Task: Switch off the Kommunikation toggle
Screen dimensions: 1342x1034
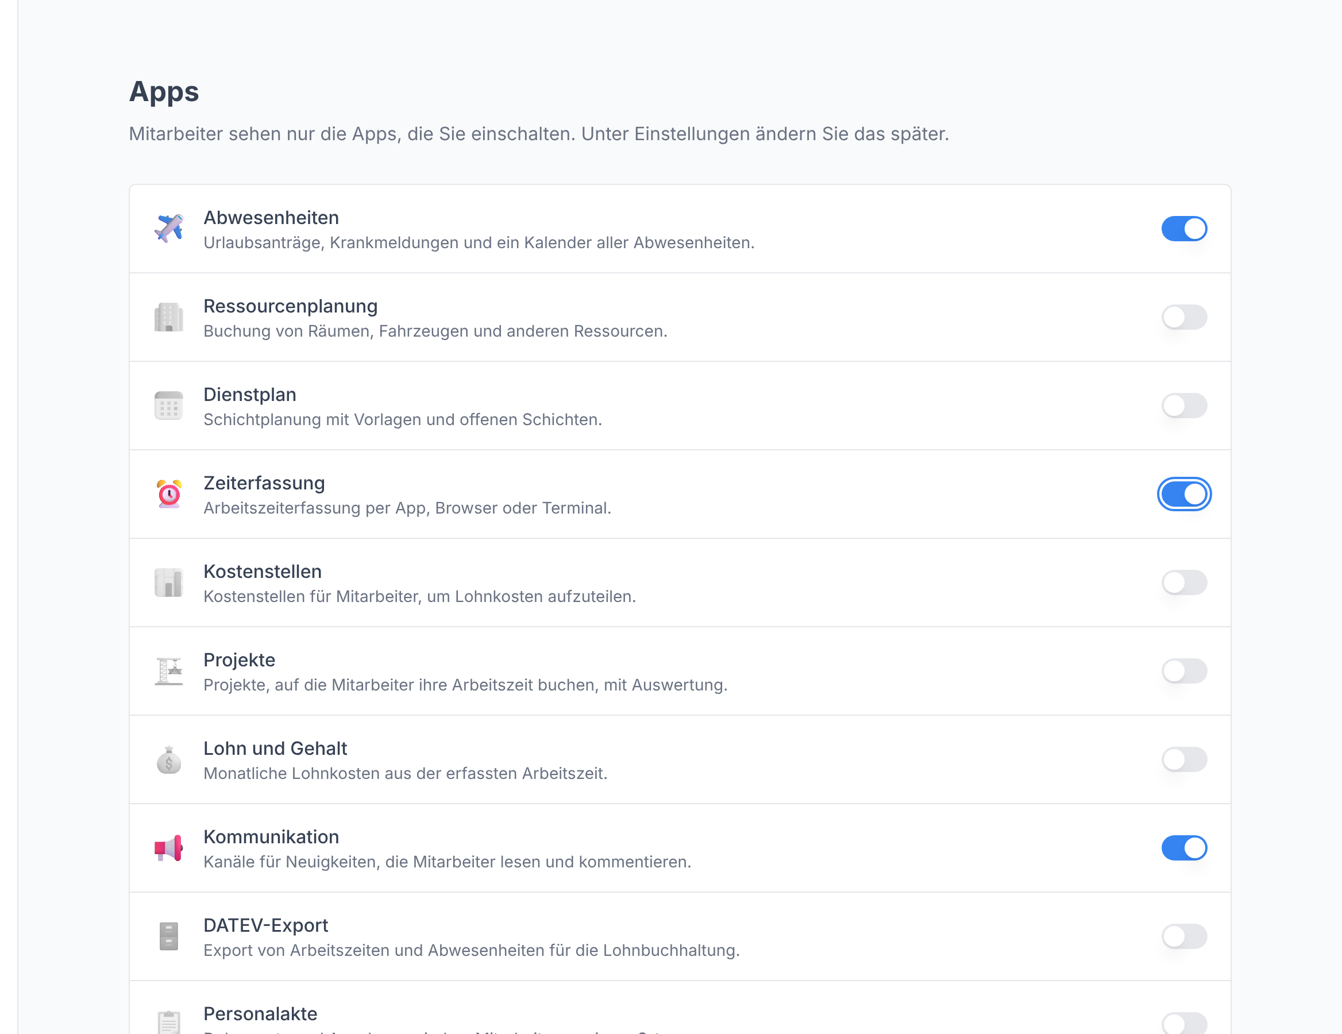Action: [1184, 848]
